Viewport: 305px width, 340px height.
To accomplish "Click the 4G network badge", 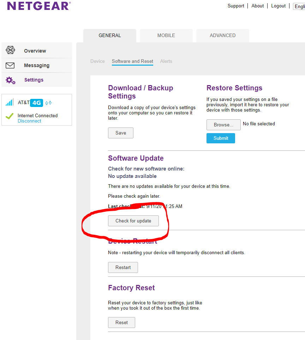I will click(36, 103).
